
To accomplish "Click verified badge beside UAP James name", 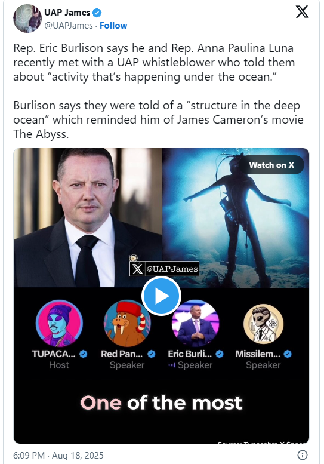I will tap(97, 13).
